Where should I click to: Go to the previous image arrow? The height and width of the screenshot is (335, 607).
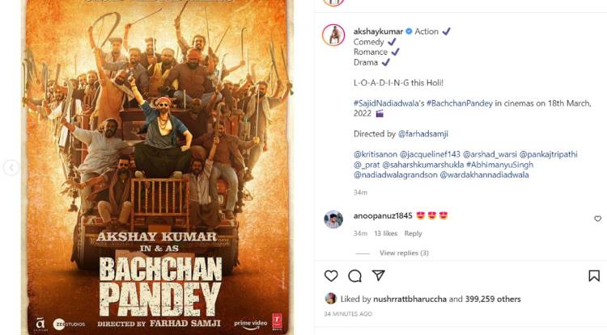click(11, 168)
